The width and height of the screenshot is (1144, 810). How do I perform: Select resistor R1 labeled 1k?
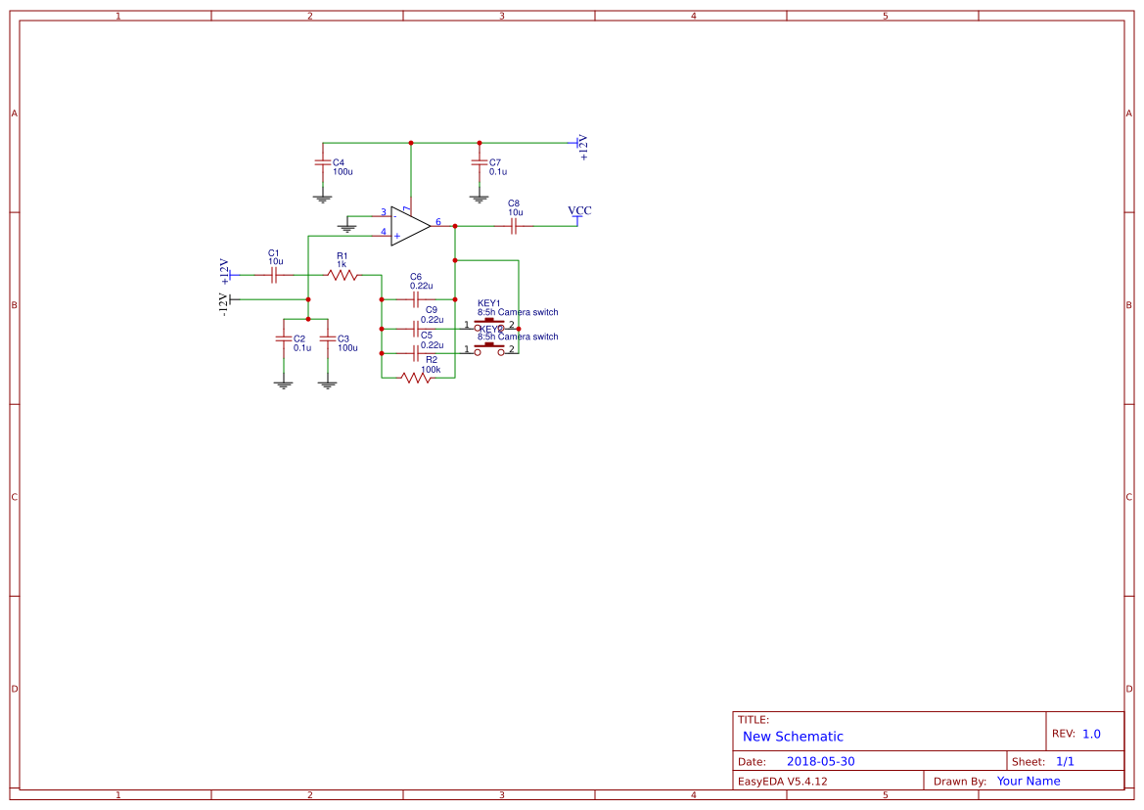click(x=342, y=277)
